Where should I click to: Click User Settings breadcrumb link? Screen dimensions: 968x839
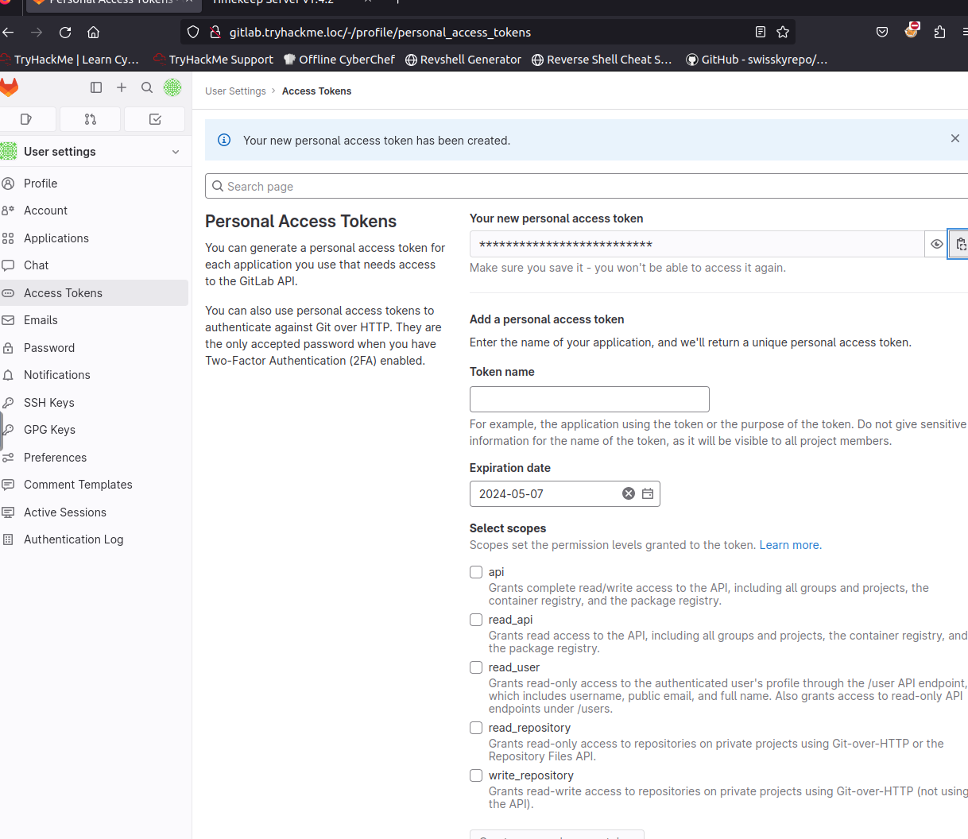coord(235,91)
